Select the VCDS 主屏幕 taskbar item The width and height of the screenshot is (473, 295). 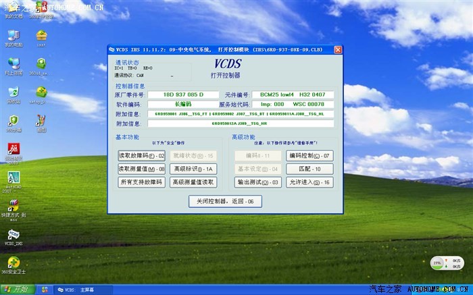click(x=79, y=290)
